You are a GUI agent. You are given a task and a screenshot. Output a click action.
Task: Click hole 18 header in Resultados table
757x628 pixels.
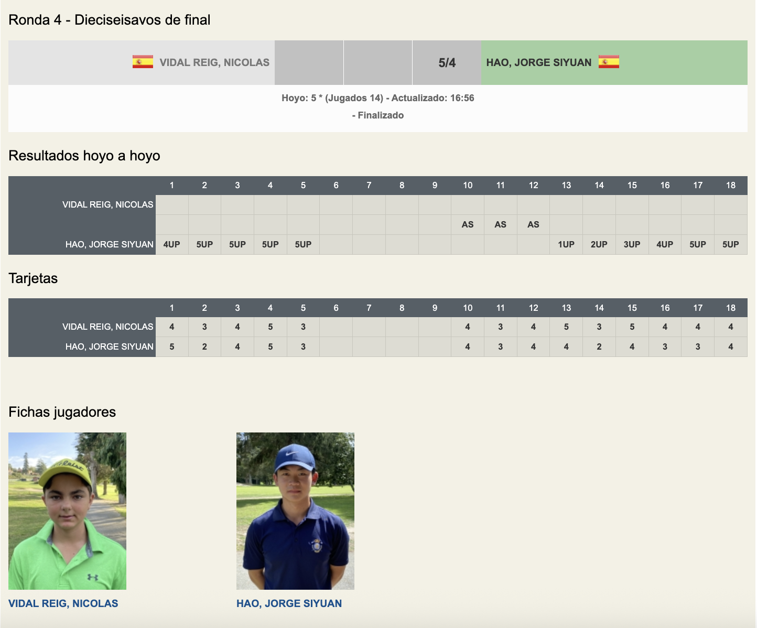[730, 185]
